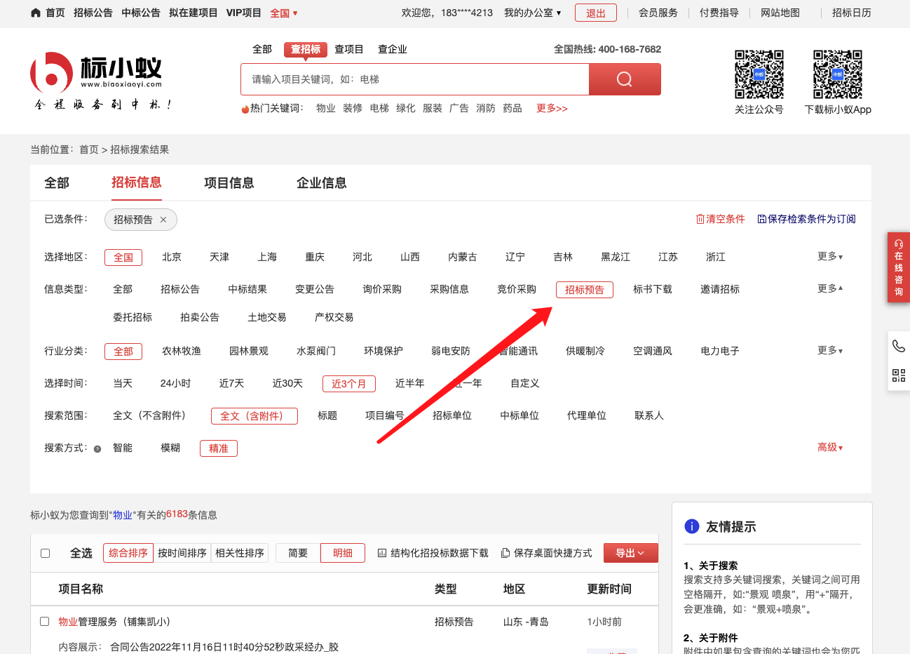Click the project keyword search input field
The image size is (910, 654).
tap(414, 79)
